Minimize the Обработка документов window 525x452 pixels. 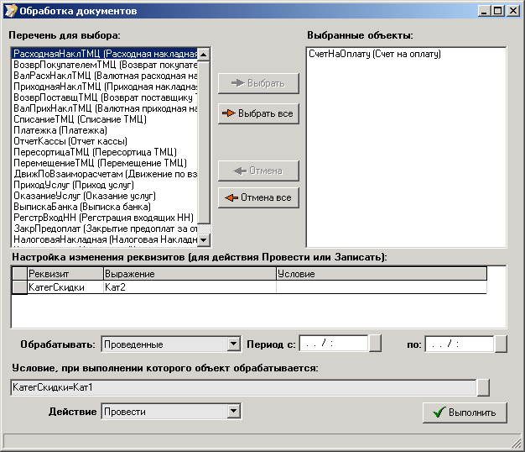tap(483, 11)
